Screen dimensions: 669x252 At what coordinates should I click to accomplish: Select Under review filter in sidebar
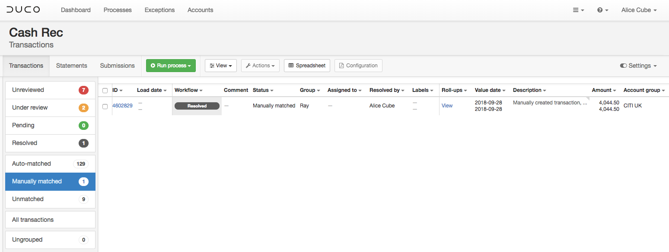[50, 108]
